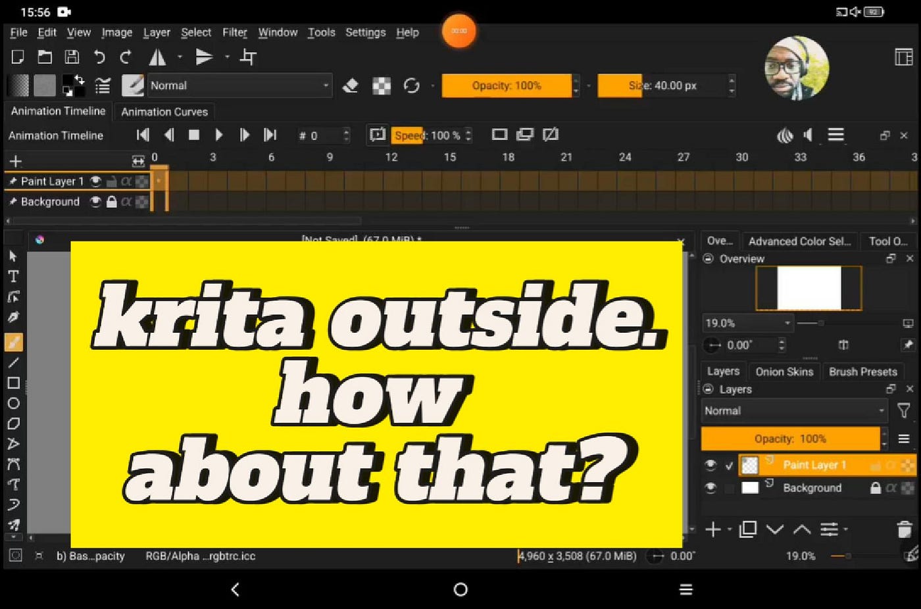Open the Layer menu

tap(157, 32)
